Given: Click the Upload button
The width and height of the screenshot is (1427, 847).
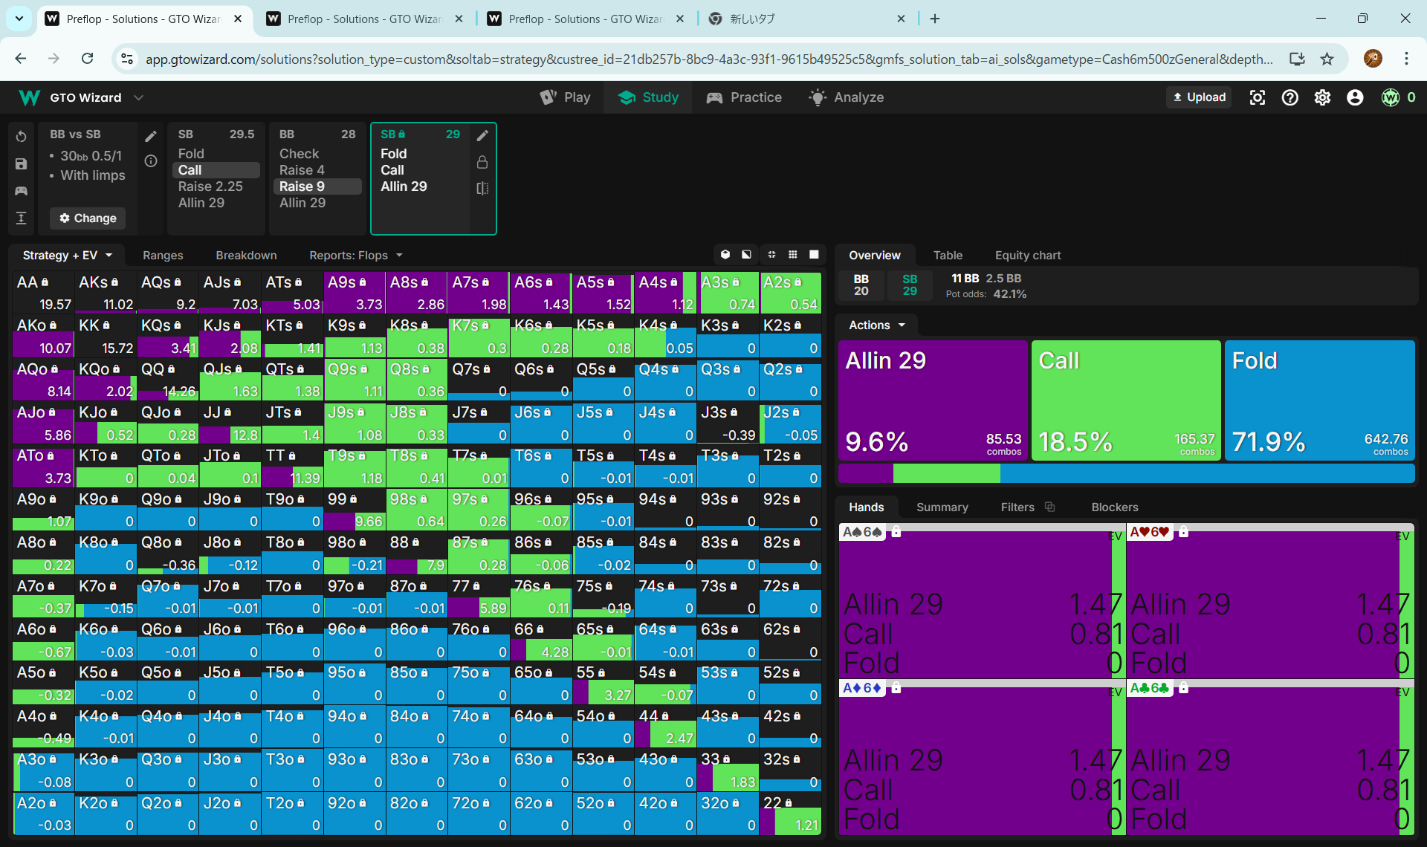Looking at the screenshot, I should [1199, 97].
